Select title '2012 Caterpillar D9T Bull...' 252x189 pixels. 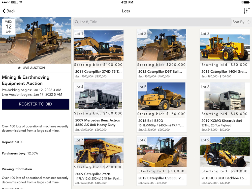click(160, 72)
